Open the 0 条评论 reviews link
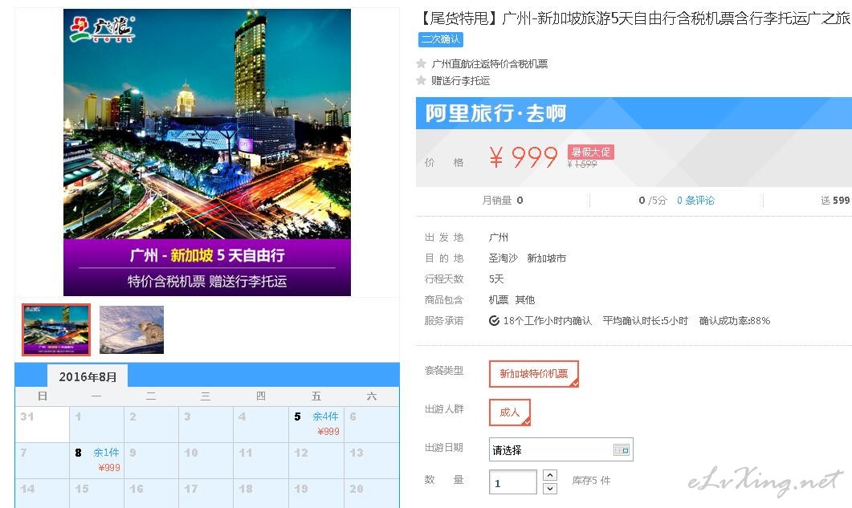The width and height of the screenshot is (852, 508). [x=695, y=201]
